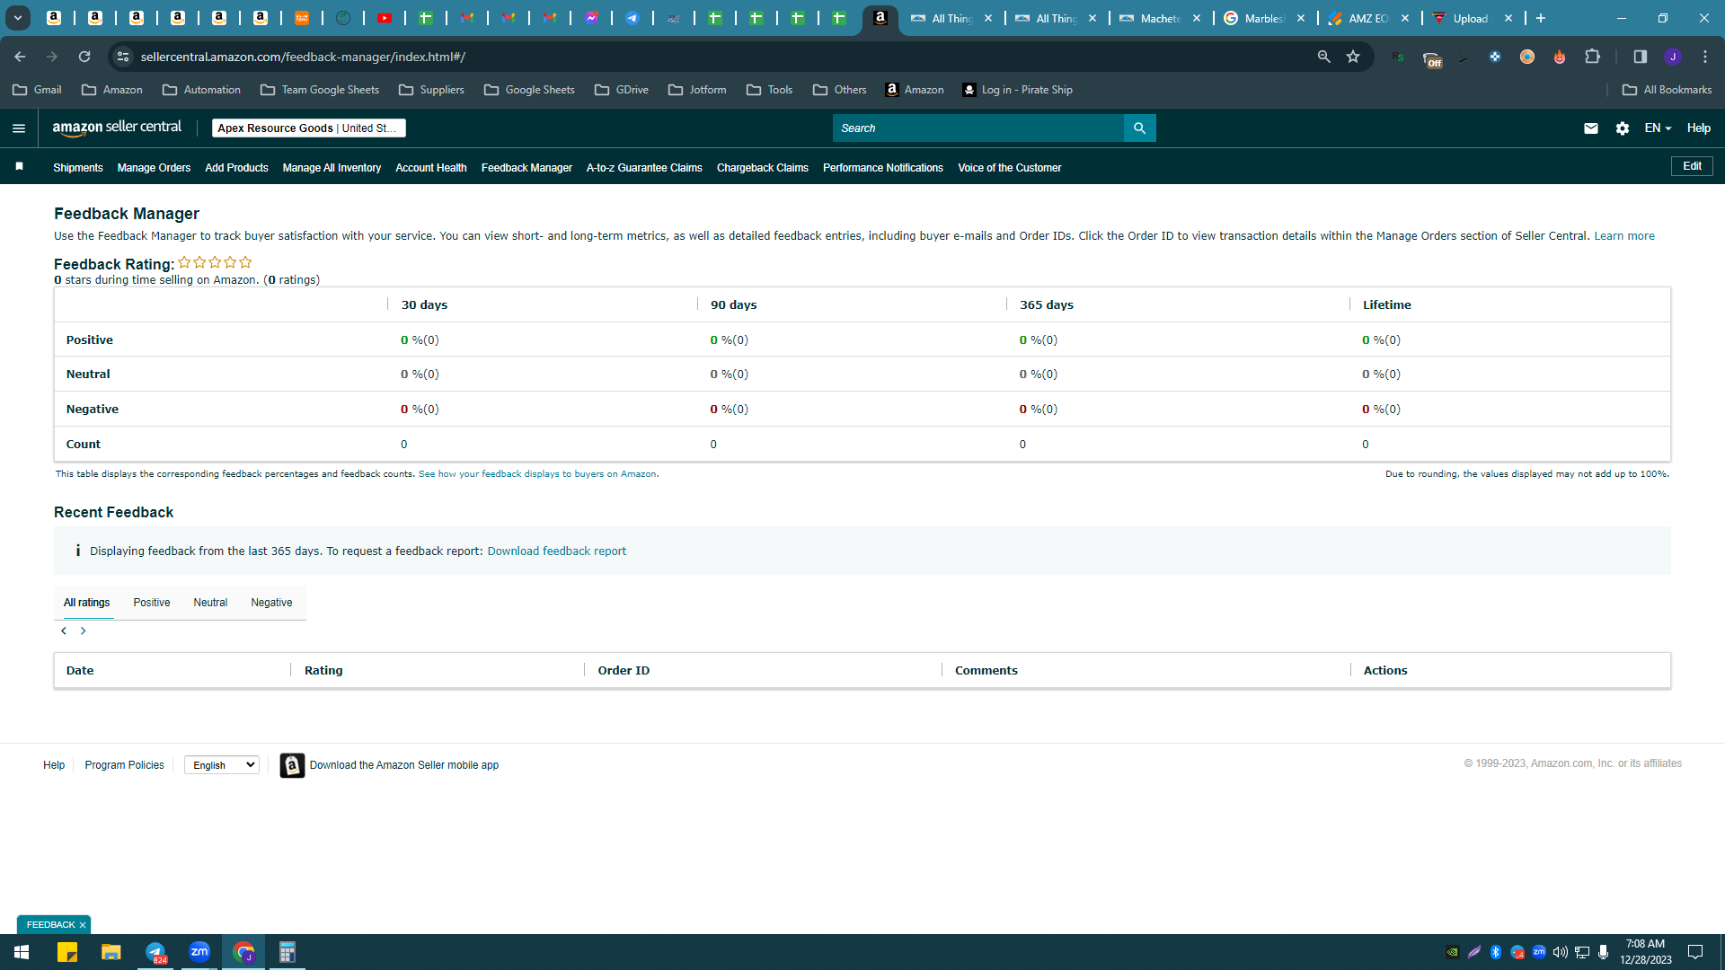Reload the page
This screenshot has height=970, width=1725.
(84, 57)
